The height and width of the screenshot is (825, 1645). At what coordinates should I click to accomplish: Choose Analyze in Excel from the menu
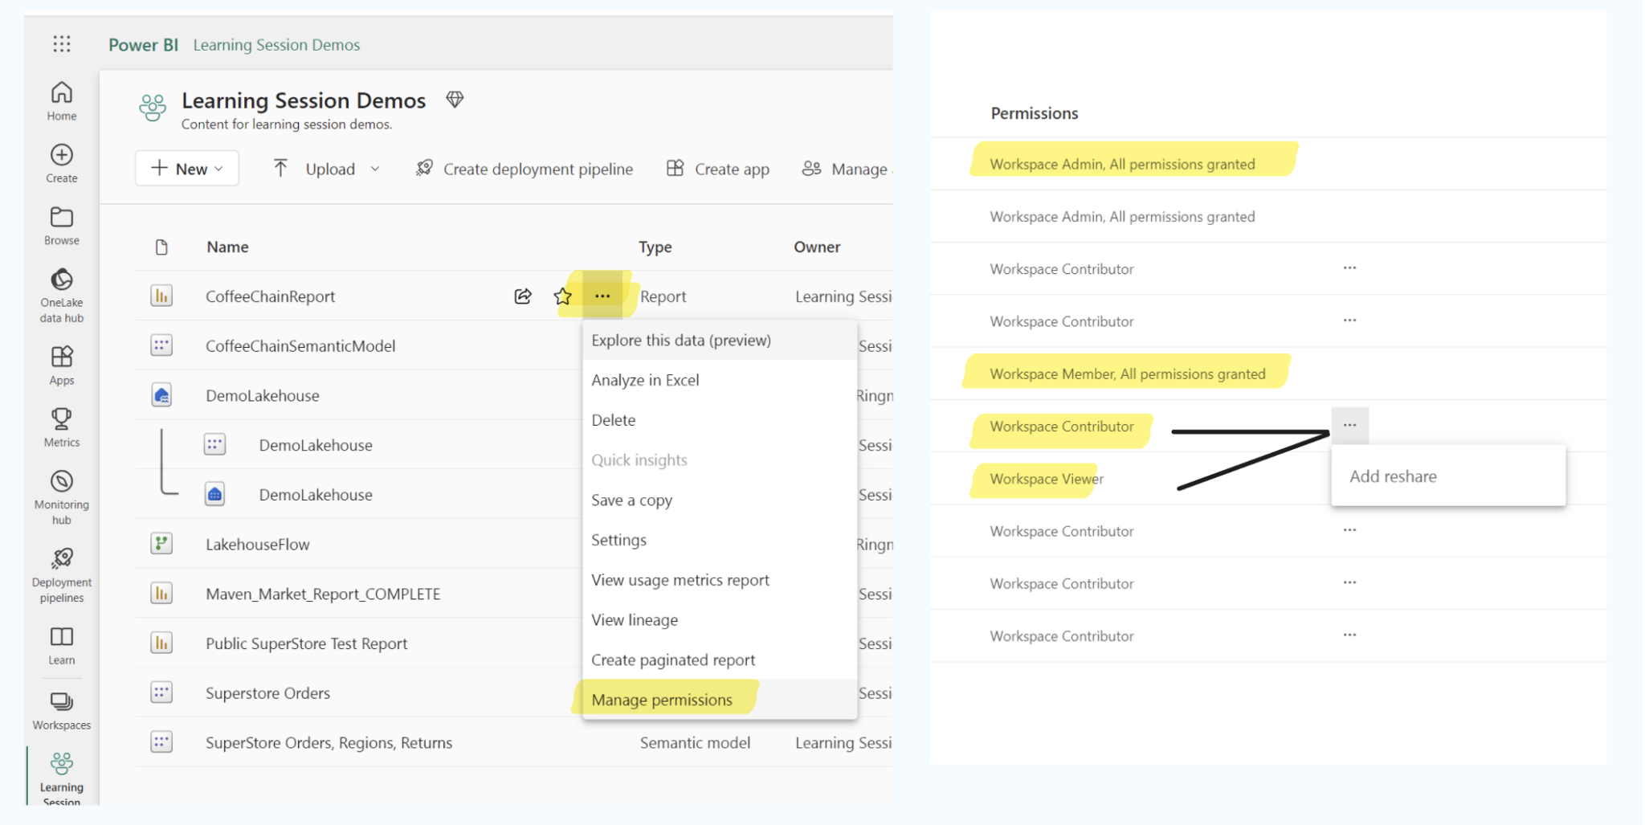click(x=645, y=379)
